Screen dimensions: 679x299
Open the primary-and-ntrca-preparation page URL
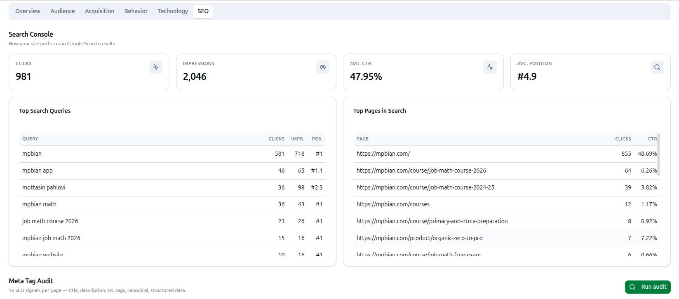432,221
